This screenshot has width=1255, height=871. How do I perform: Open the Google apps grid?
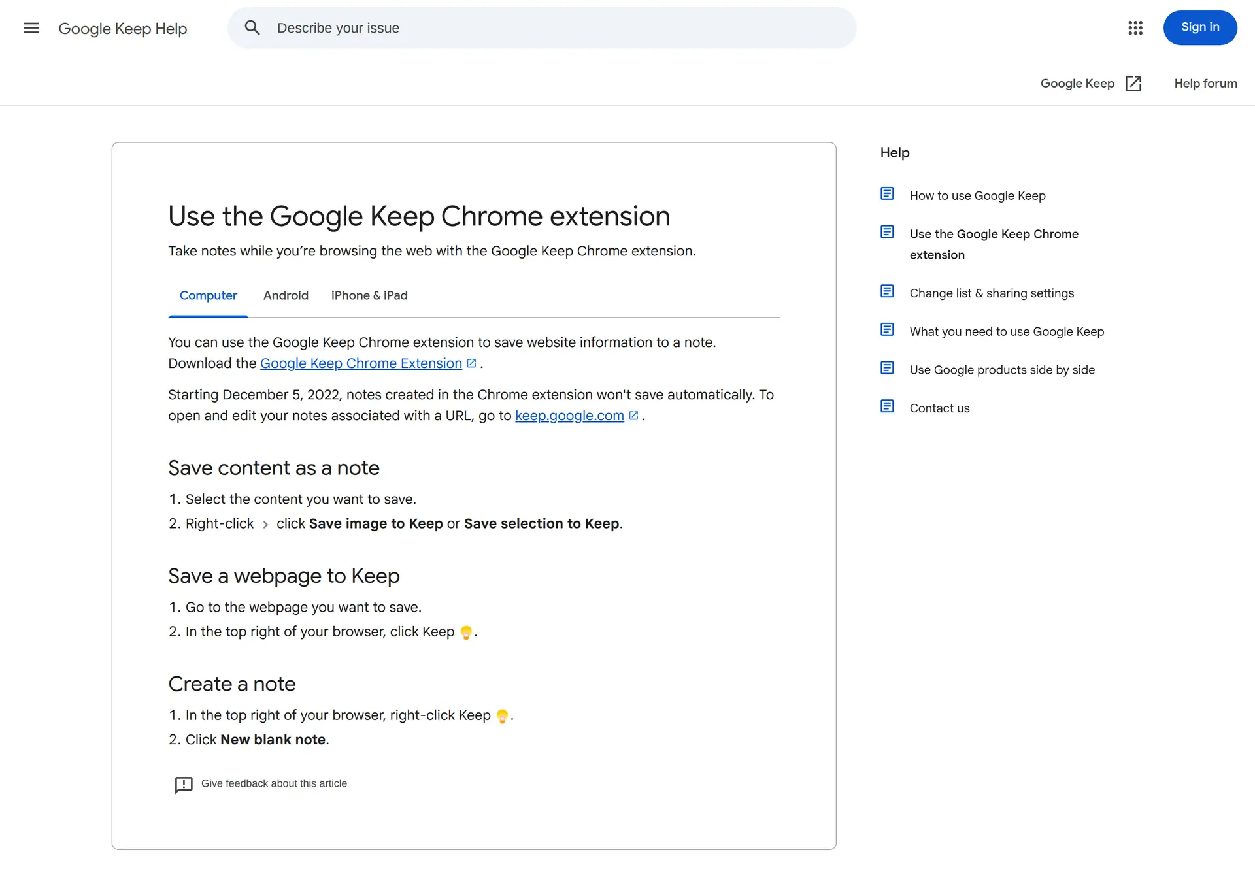coord(1135,27)
